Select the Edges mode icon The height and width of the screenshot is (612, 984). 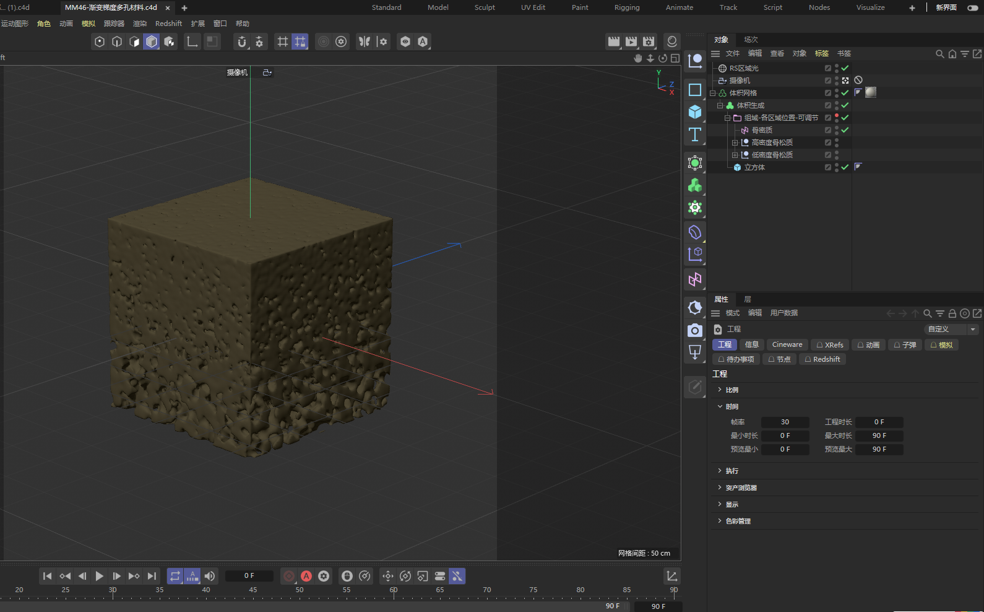117,42
